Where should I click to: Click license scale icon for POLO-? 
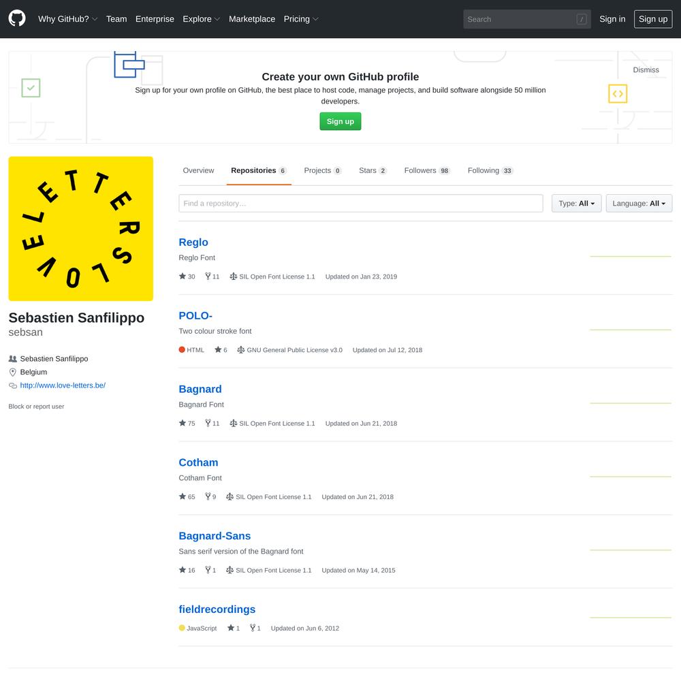click(241, 349)
